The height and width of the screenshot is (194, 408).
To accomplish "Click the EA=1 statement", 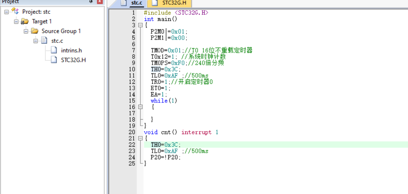I will pos(159,94).
